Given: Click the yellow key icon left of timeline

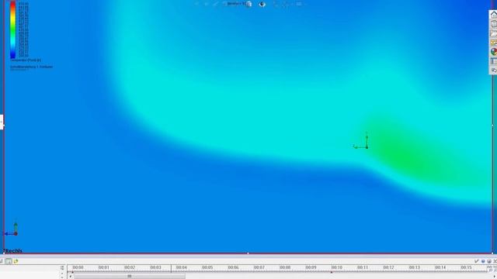Looking at the screenshot, I should pos(16,261).
